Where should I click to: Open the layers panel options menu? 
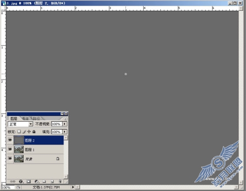66,119
